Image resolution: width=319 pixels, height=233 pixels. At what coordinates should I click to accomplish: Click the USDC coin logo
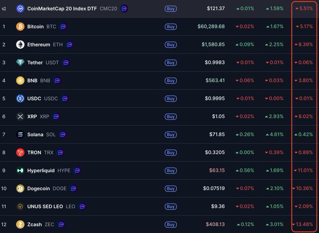tap(20, 99)
